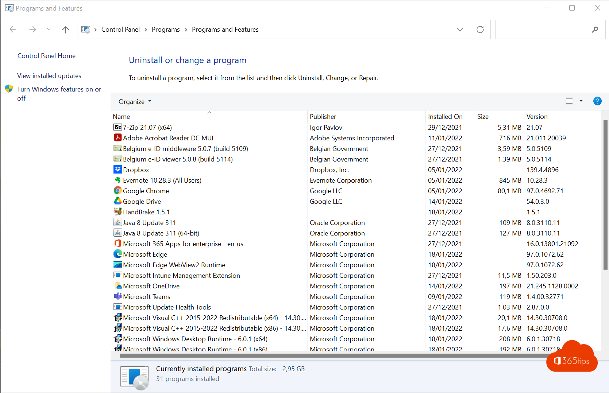Screen dimensions: 609x393
Task: Open the recent locations dropdown arrow
Action: click(x=49, y=30)
